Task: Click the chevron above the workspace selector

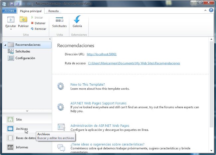Action: point(27,111)
